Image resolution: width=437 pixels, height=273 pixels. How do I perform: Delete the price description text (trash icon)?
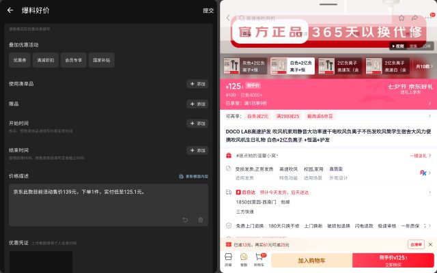click(200, 220)
